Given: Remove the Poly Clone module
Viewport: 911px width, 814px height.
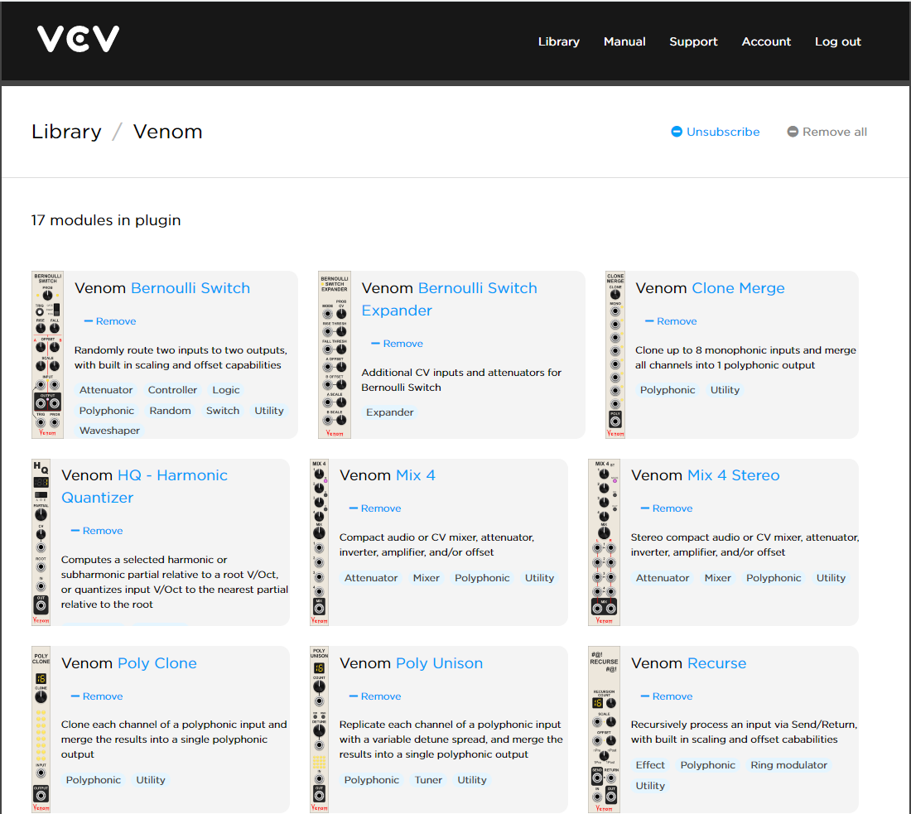Looking at the screenshot, I should click(x=96, y=696).
